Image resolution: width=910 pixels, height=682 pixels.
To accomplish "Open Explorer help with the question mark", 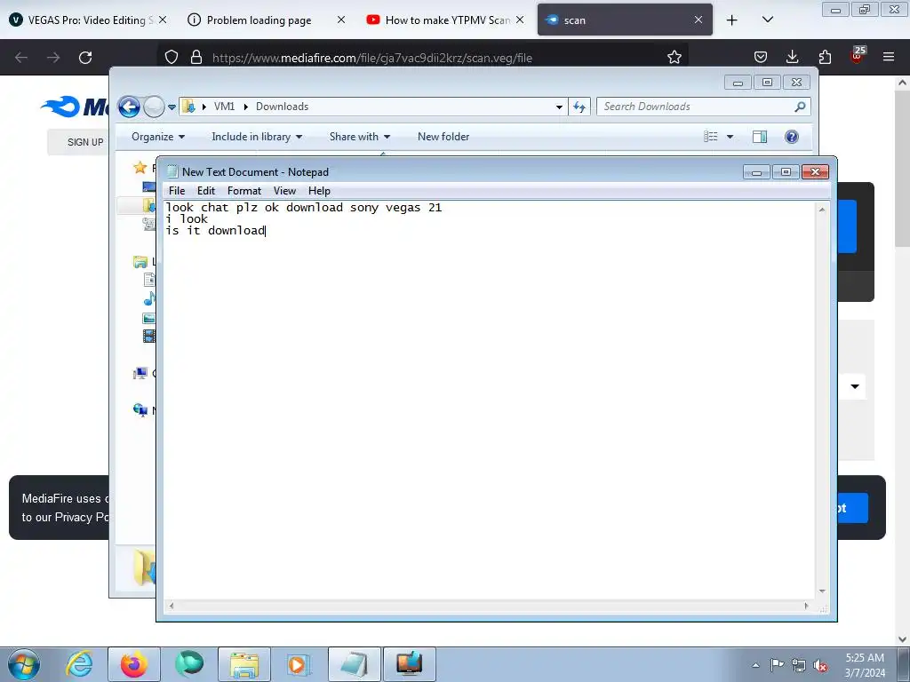I will click(792, 137).
